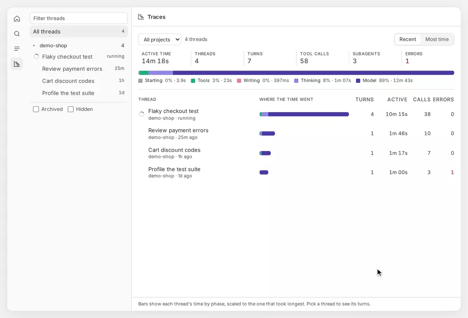Toggle the Hidden checkbox
The image size is (468, 318).
click(x=71, y=109)
